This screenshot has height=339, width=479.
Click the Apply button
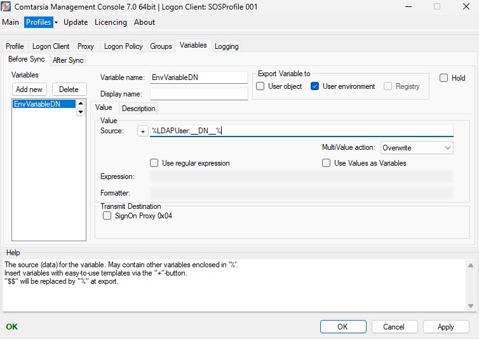click(445, 327)
